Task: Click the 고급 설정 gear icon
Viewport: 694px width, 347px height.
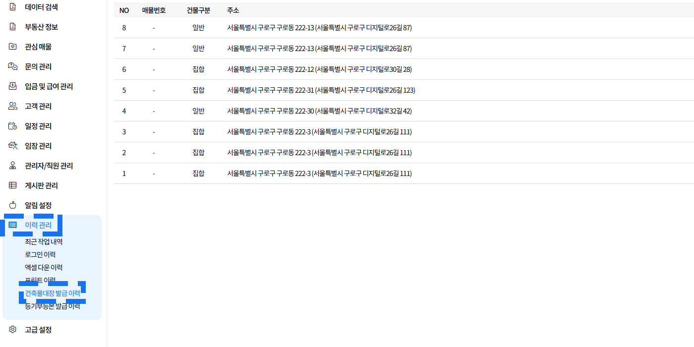Action: 13,330
